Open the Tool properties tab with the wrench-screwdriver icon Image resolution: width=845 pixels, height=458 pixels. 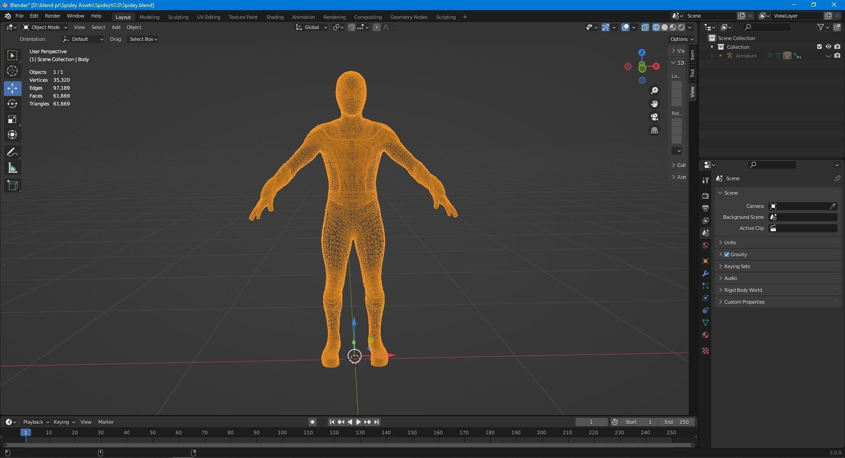click(705, 180)
